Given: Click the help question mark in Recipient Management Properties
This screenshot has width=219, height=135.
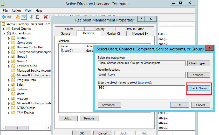Looking at the screenshot, I should point(141,19).
